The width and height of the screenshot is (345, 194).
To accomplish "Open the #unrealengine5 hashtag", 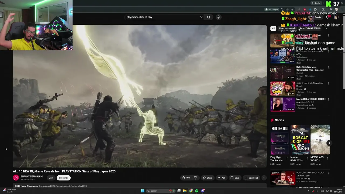I will 63,186.
